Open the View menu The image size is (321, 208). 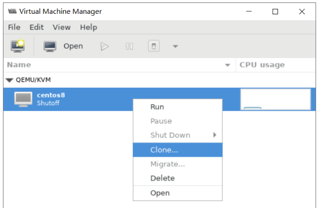coord(62,27)
